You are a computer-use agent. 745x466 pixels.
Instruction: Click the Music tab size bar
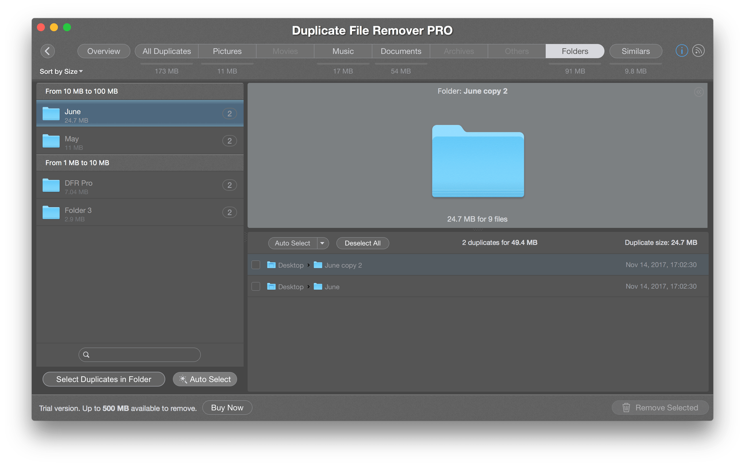point(343,64)
